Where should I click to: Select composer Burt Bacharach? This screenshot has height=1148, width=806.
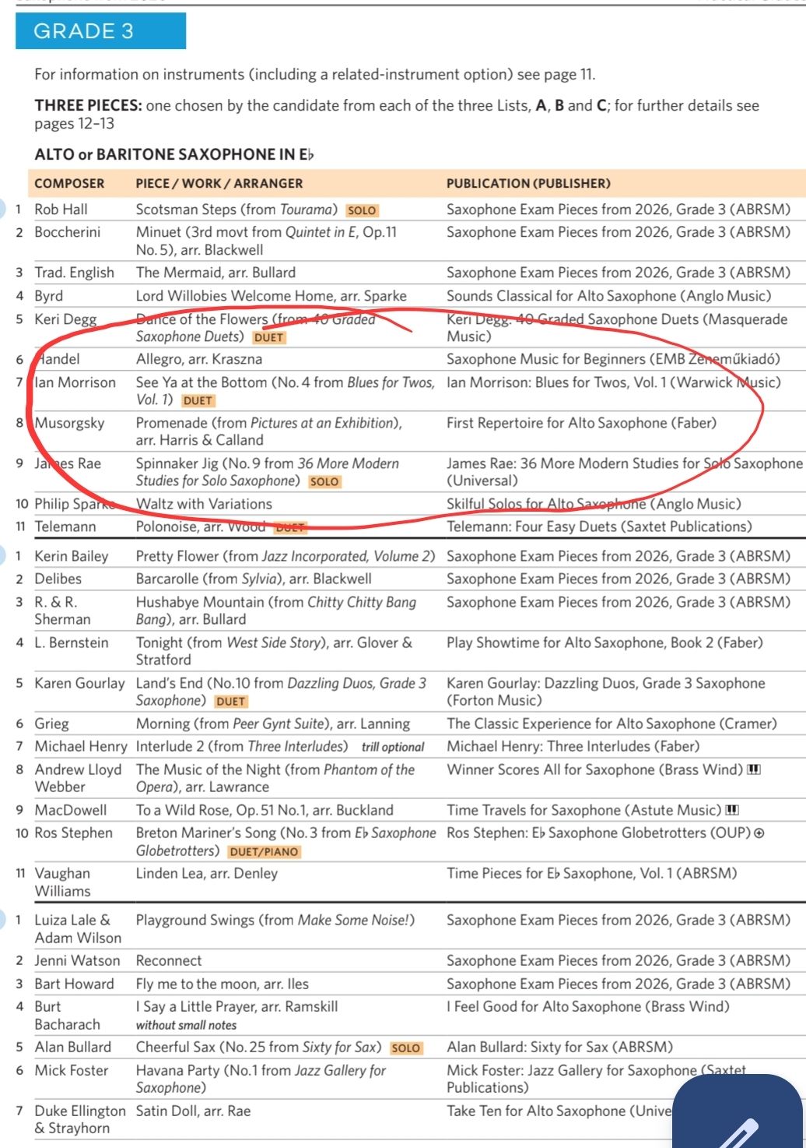68,1016
